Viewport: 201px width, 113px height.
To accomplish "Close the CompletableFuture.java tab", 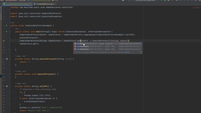I will [55, 4].
